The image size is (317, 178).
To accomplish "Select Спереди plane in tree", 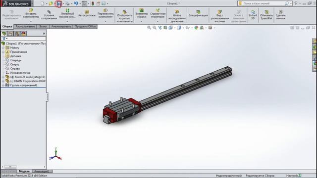I will point(15,60).
